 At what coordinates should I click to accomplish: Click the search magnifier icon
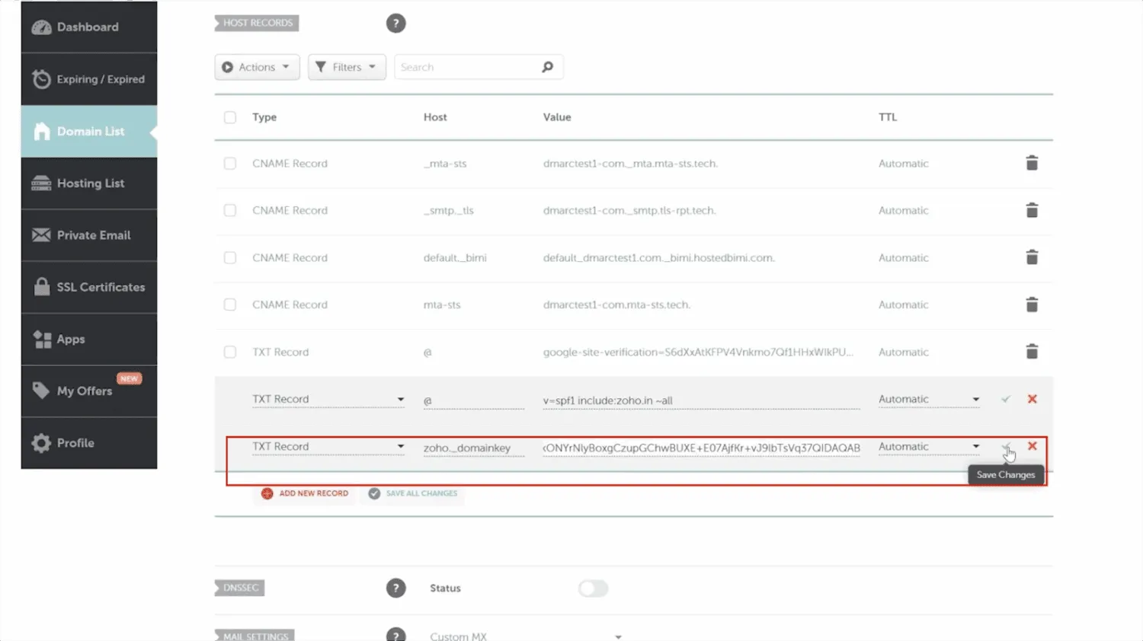547,67
